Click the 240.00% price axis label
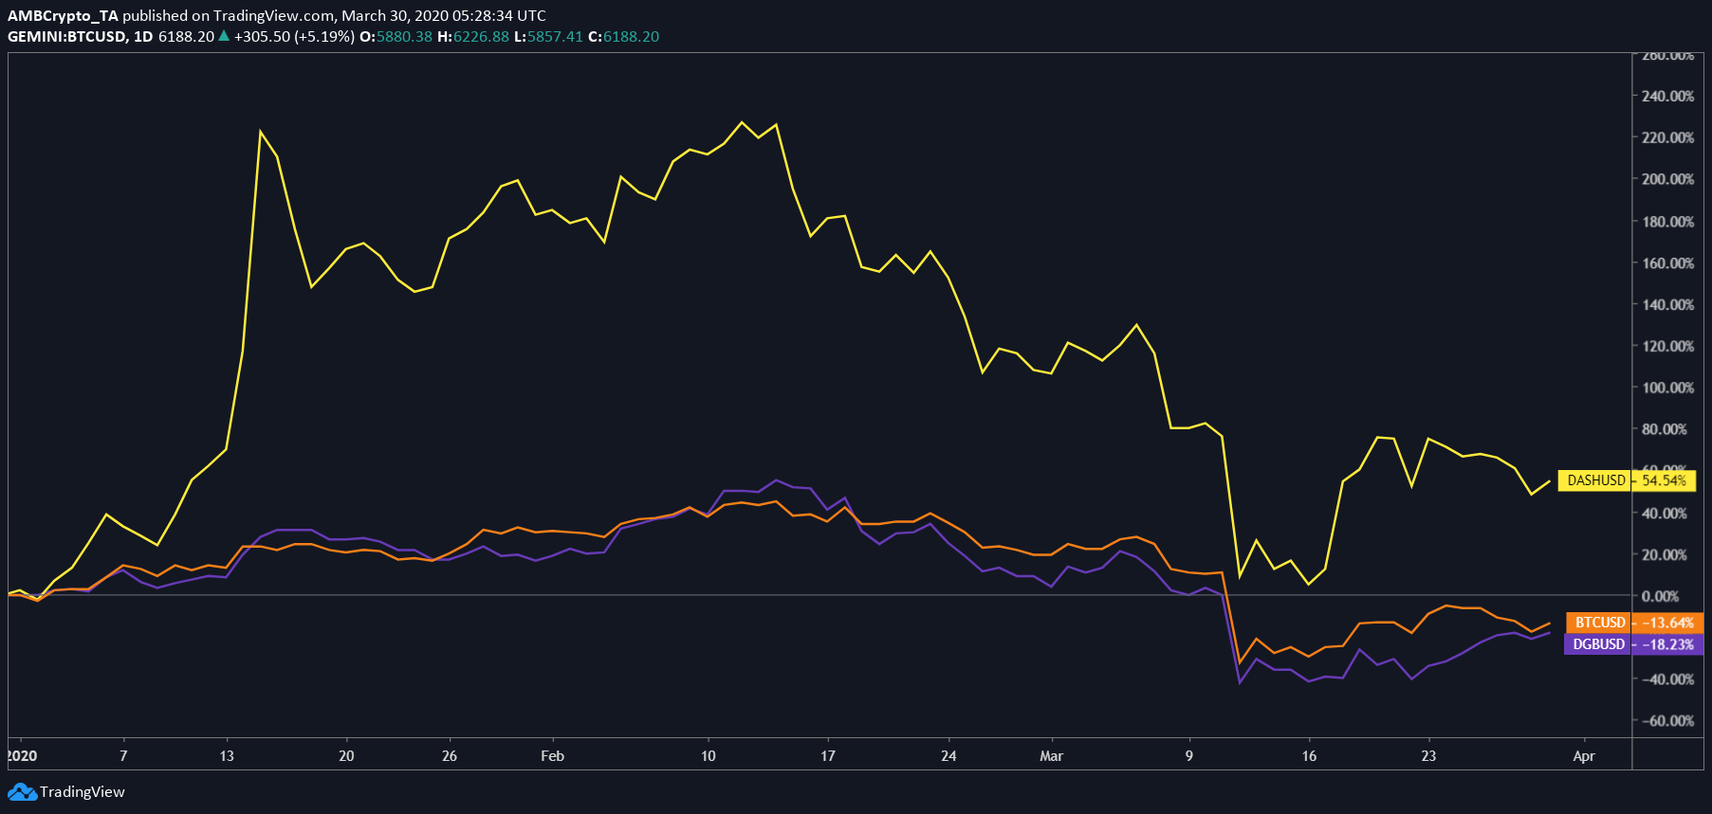 [x=1668, y=97]
